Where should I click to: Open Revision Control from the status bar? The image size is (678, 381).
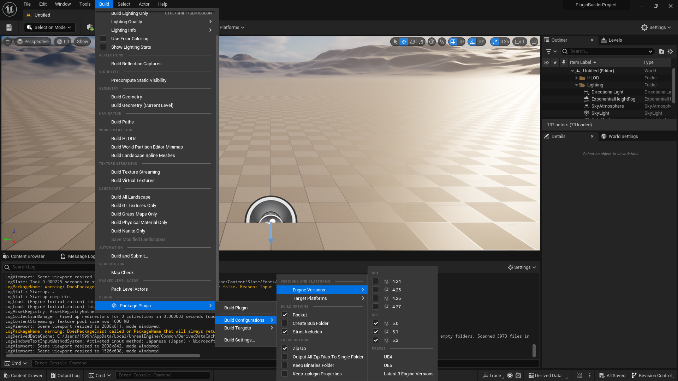point(652,375)
